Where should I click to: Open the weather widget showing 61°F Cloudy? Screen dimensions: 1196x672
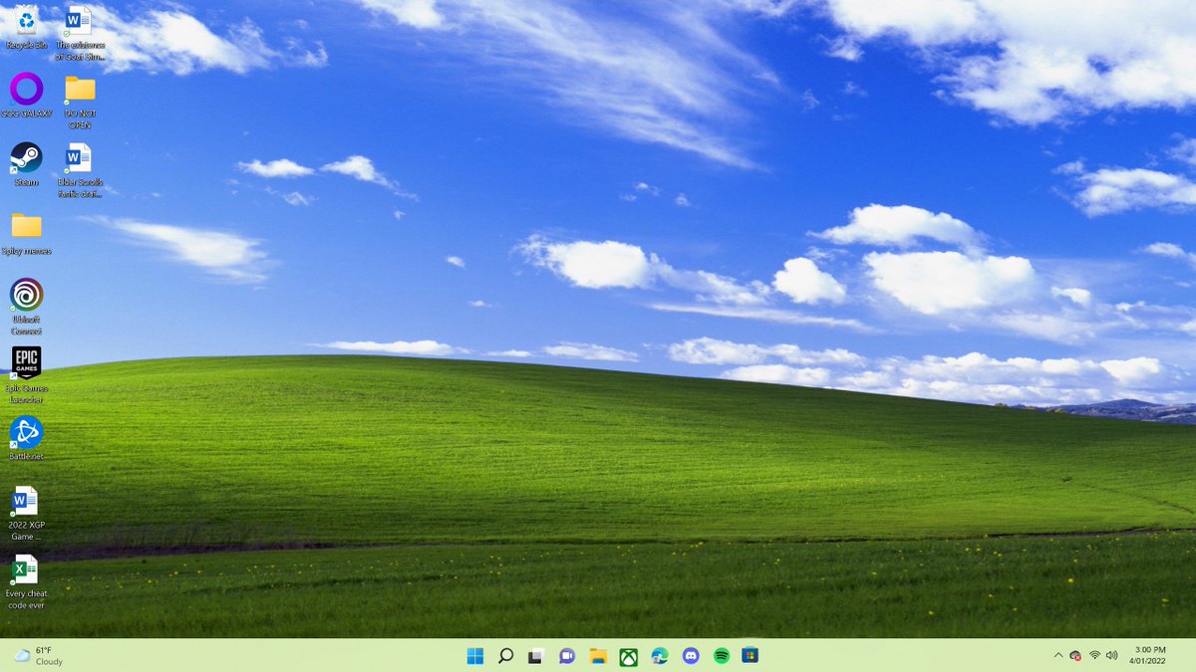point(38,656)
